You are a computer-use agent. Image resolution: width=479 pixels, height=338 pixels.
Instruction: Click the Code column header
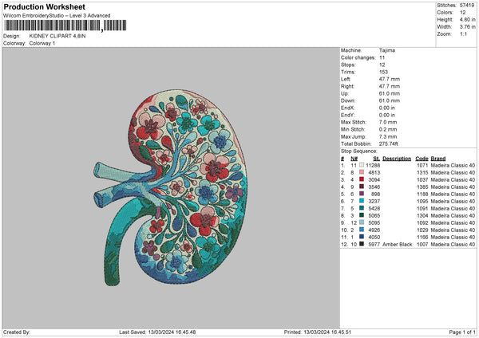coord(422,159)
